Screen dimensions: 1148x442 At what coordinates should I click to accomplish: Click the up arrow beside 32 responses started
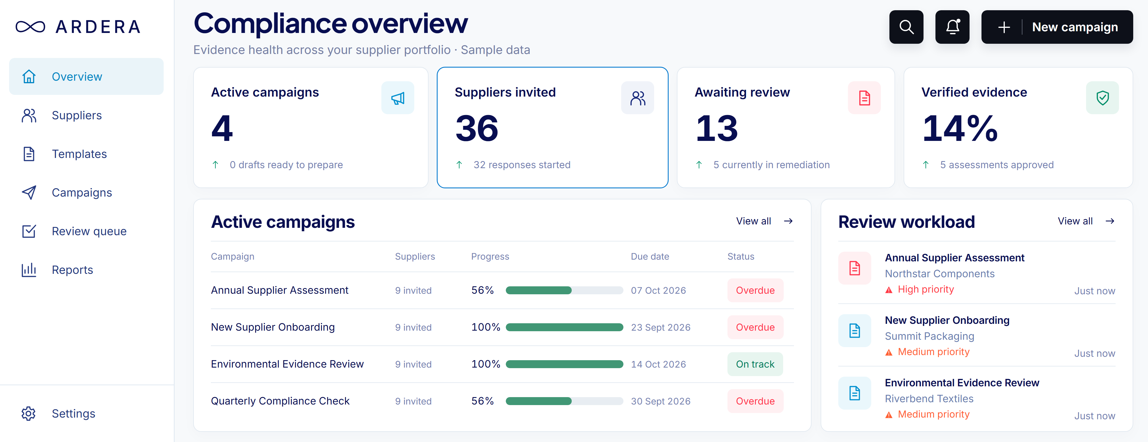[x=459, y=165]
